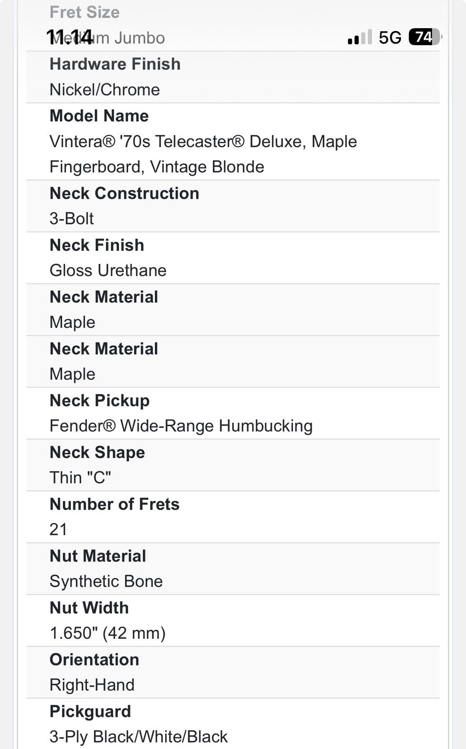The height and width of the screenshot is (749, 466).
Task: Tap the Right-Hand orientation value
Action: (x=92, y=685)
